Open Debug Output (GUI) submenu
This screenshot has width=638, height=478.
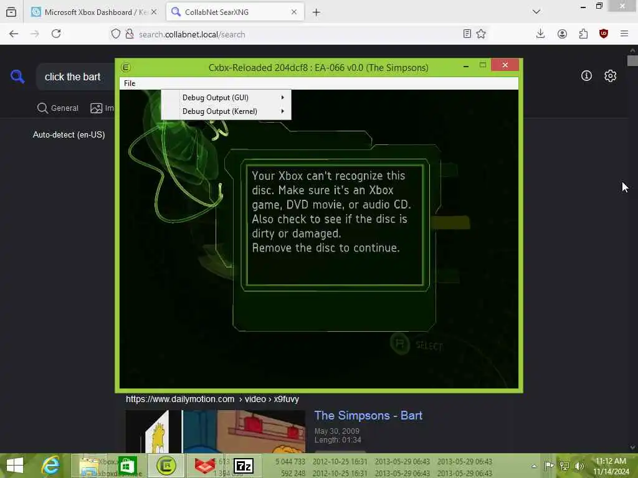click(226, 98)
